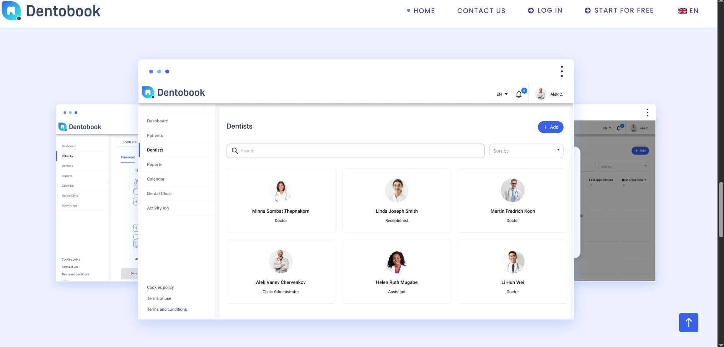Click the Clinic Administrator role label
The height and width of the screenshot is (347, 724).
[x=281, y=292]
